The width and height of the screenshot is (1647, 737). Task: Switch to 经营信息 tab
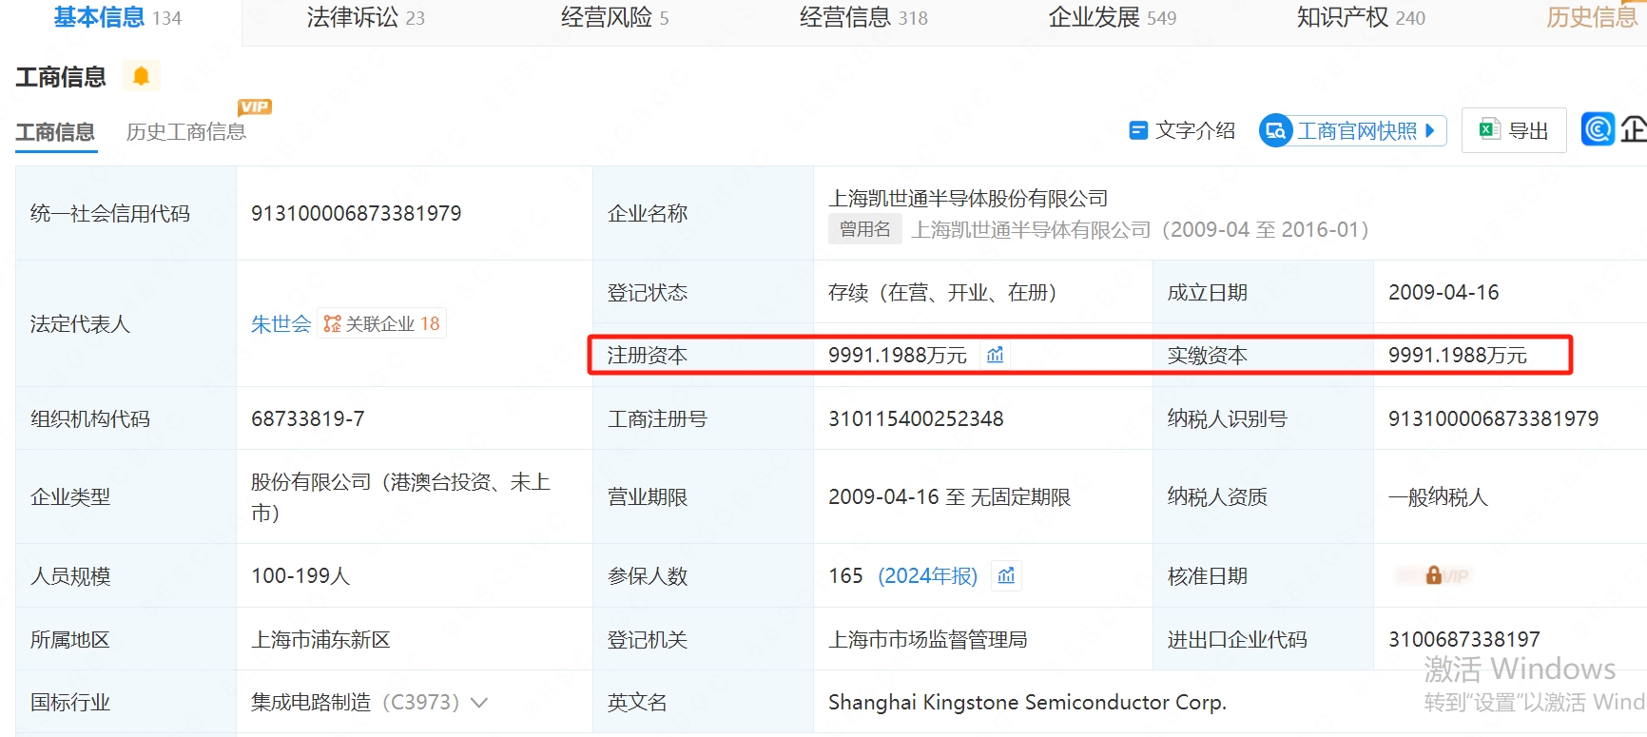[863, 17]
